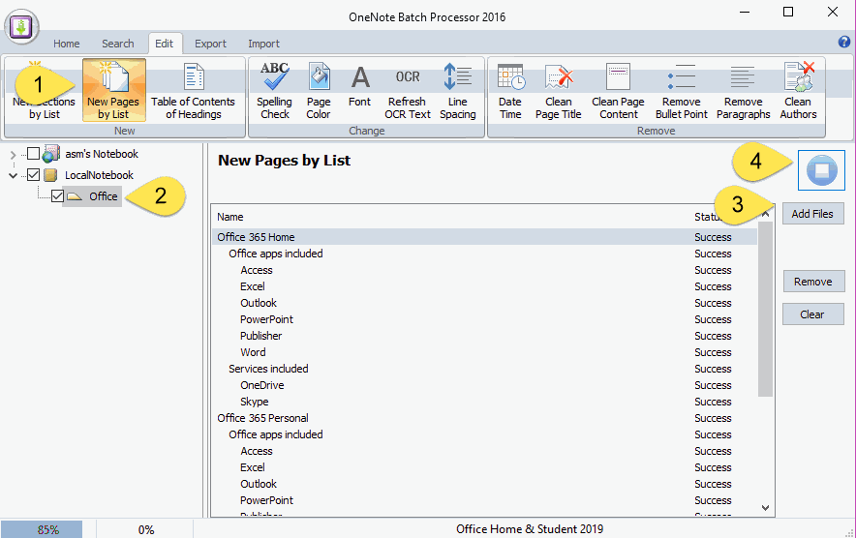856x538 pixels.
Task: Click Clean Authors tool
Action: point(798,90)
